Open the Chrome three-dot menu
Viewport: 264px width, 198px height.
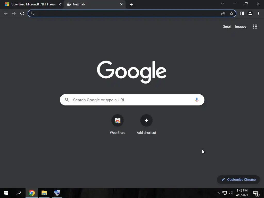(x=258, y=13)
